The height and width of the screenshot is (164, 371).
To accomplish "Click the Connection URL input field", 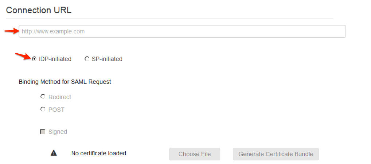I will point(182,32).
